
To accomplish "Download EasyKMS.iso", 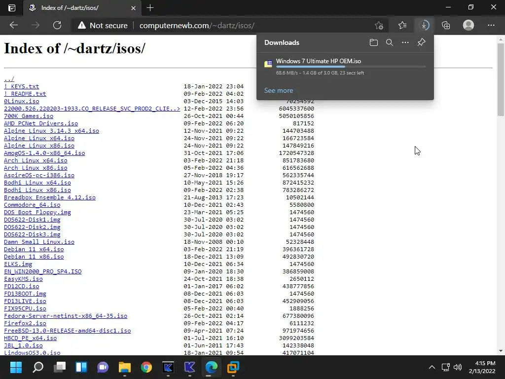I will point(23,279).
